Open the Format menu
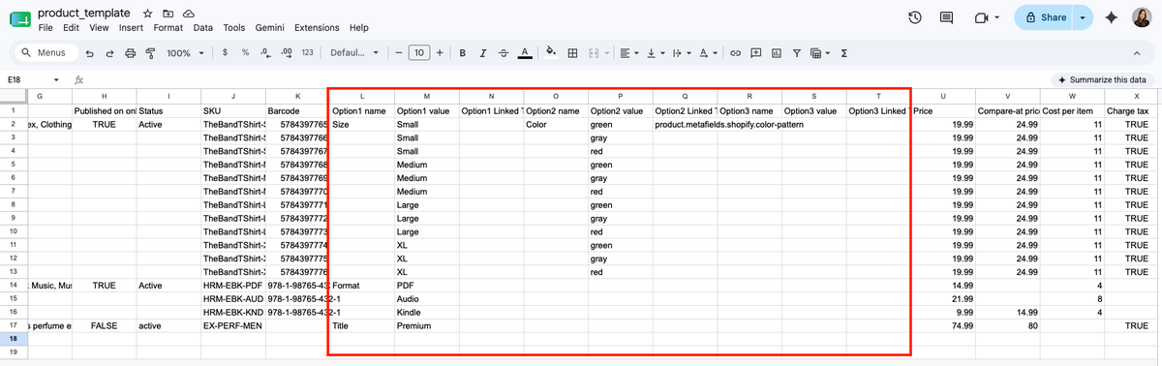This screenshot has width=1162, height=366. tap(168, 28)
